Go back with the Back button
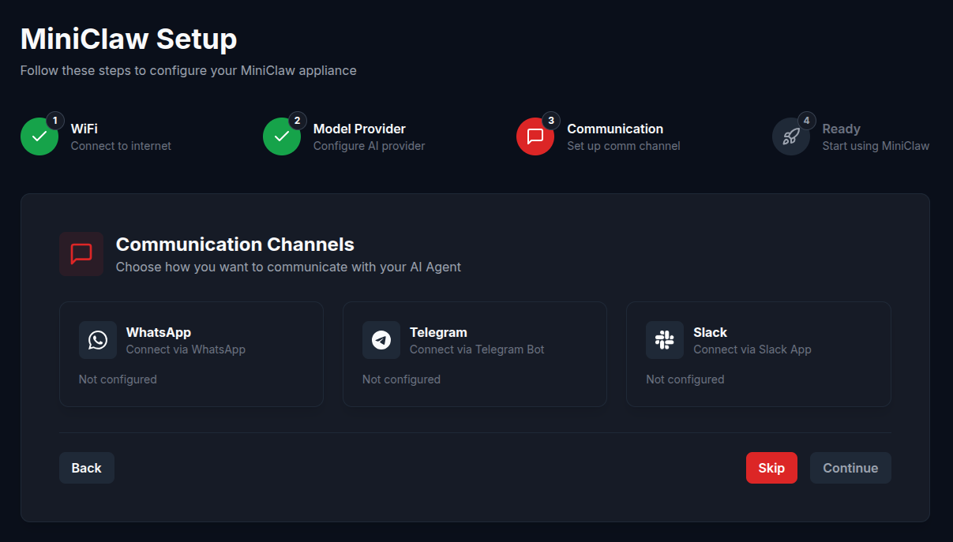The height and width of the screenshot is (542, 953). [x=87, y=468]
